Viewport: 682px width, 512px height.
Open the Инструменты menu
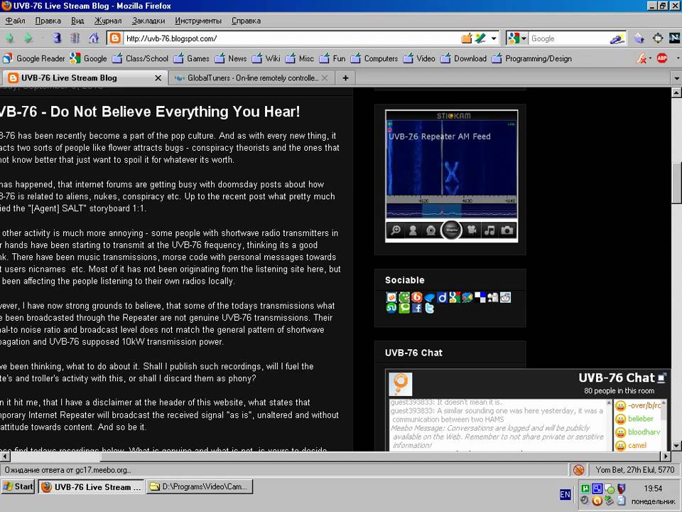click(198, 21)
